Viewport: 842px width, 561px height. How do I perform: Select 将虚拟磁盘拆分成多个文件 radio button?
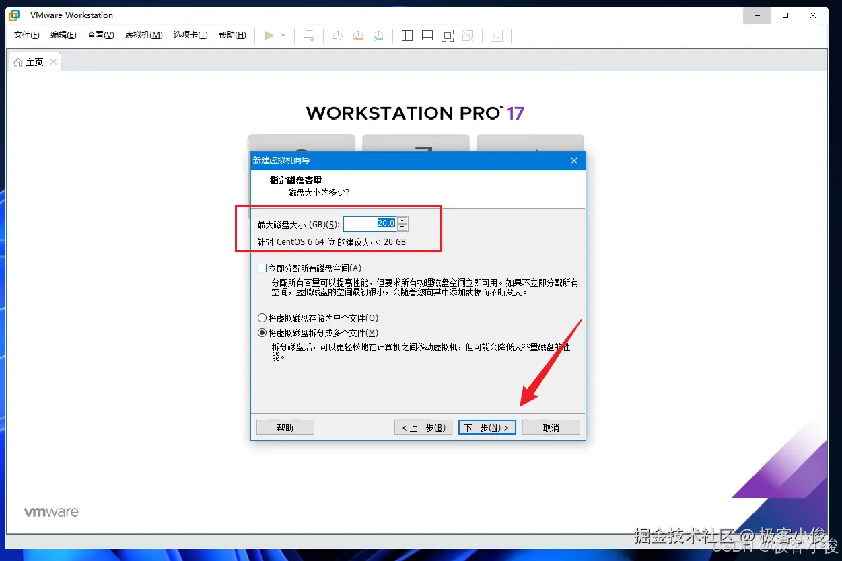[x=262, y=333]
